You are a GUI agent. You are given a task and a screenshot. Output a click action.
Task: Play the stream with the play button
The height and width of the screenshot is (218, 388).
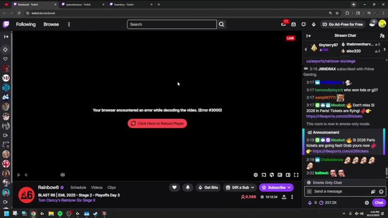pyautogui.click(x=19, y=175)
